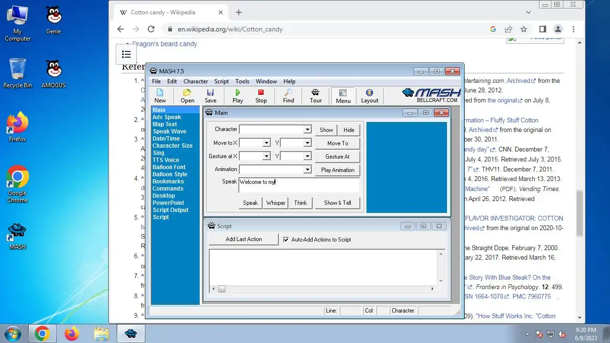Open Chrome tab search chevron

click(528, 12)
